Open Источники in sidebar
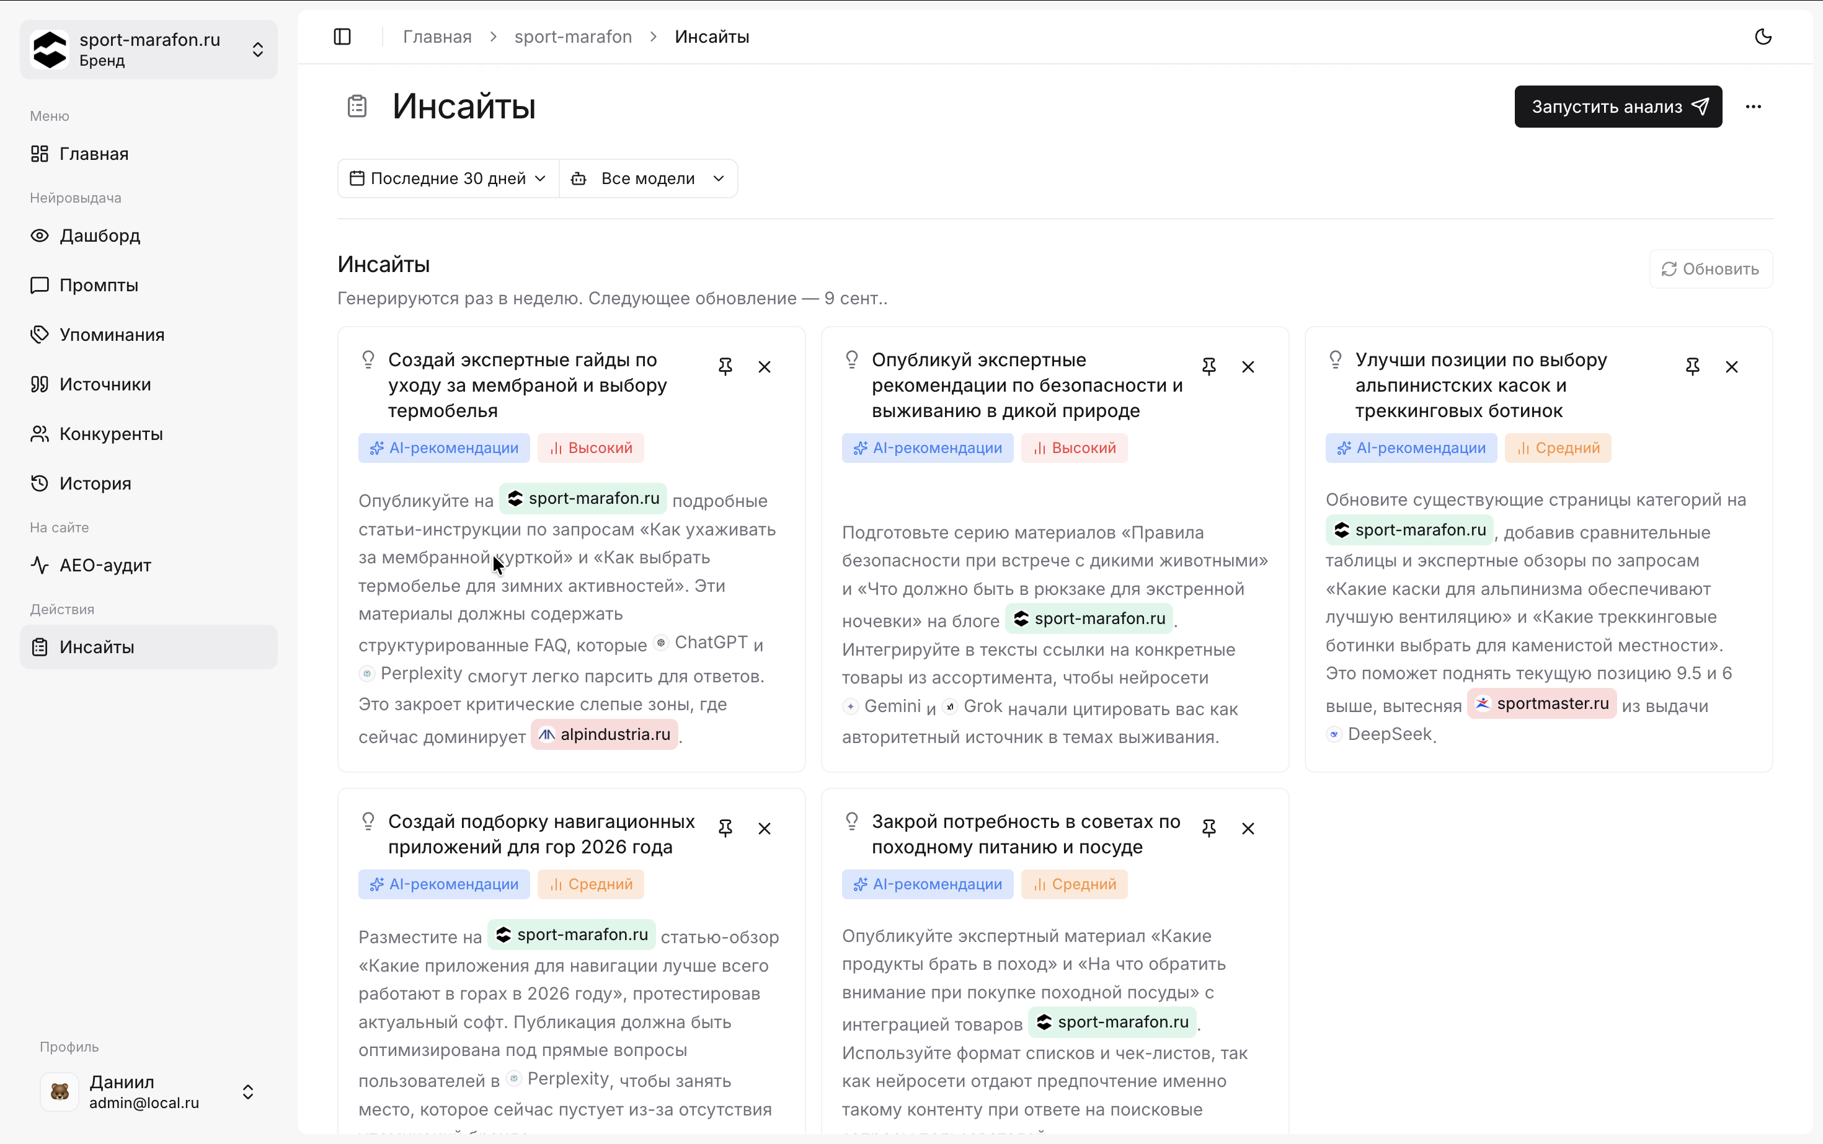 pos(148,384)
